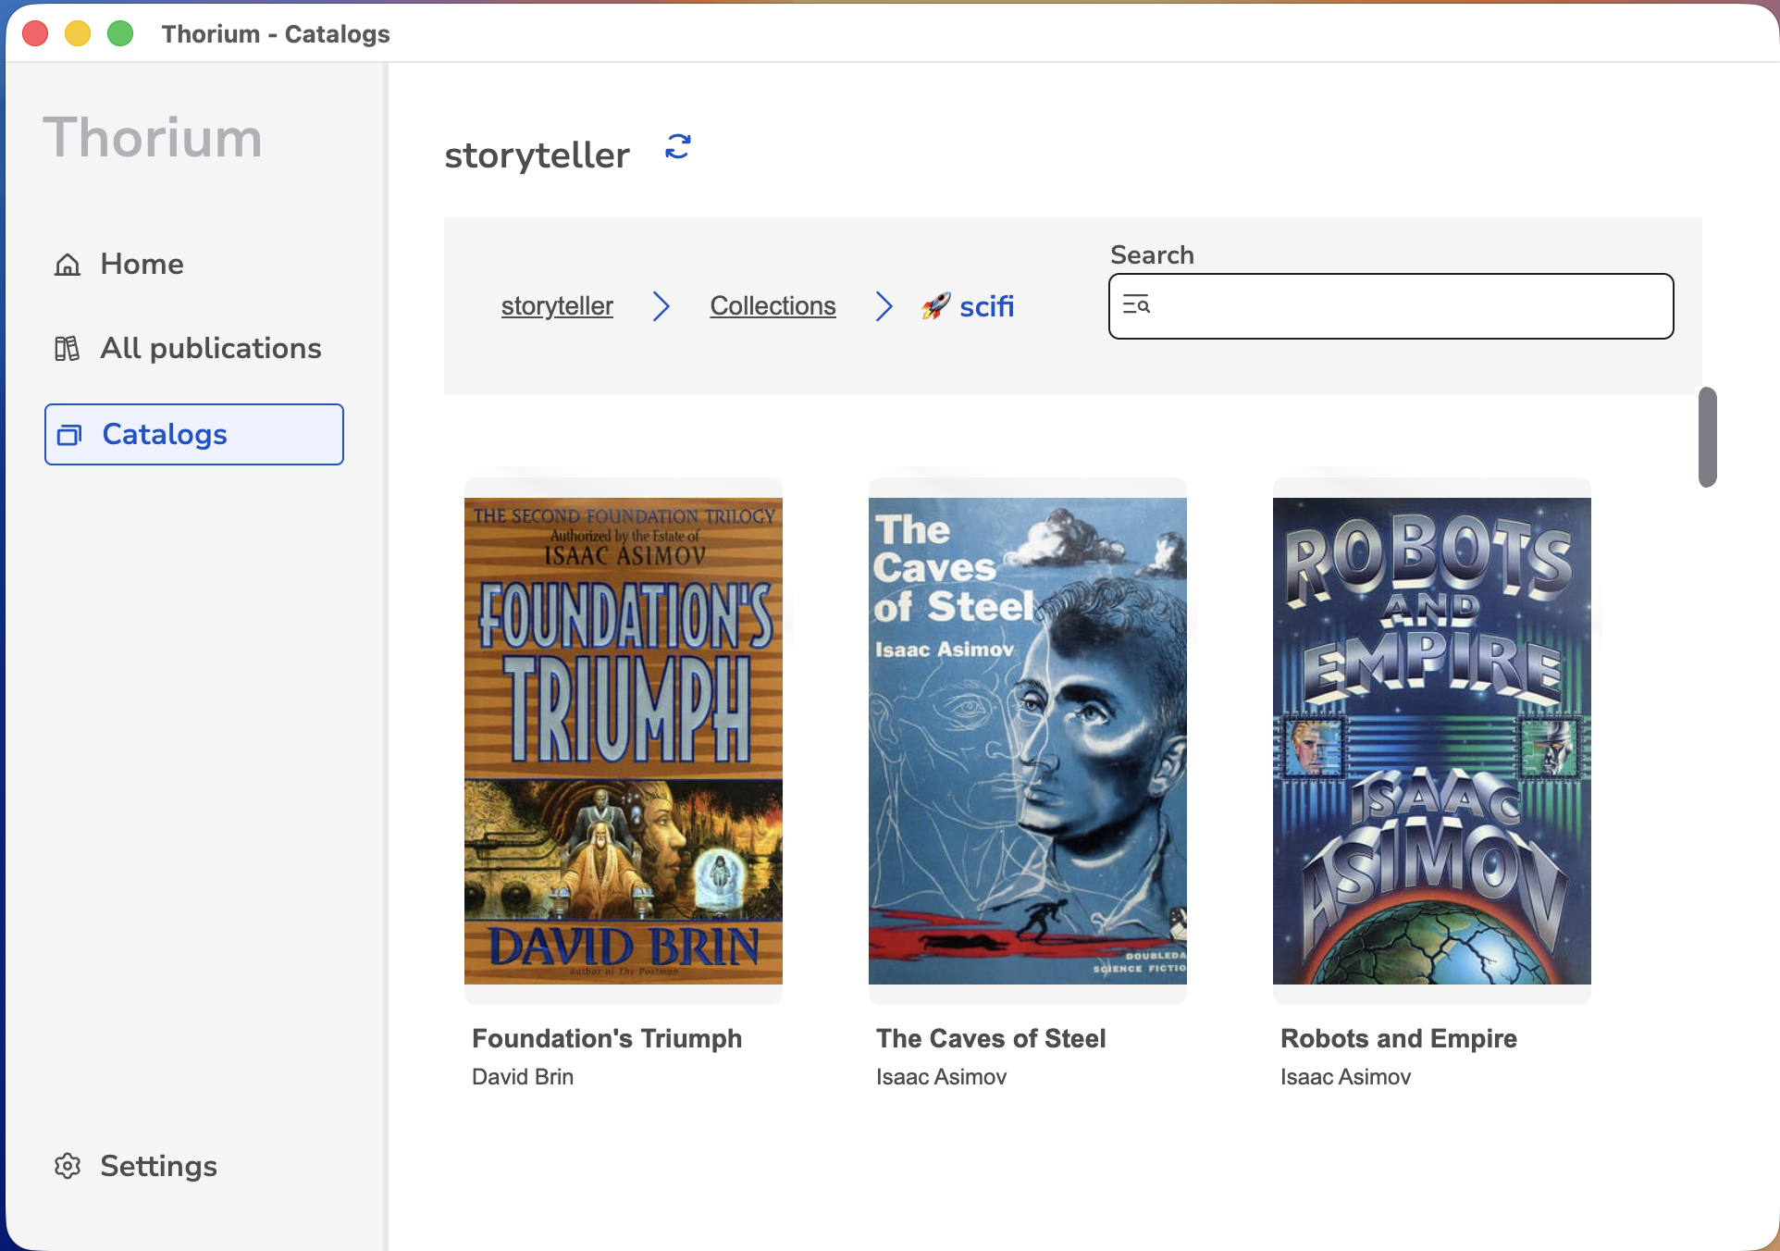Open Foundation's Triumph title link
This screenshot has width=1780, height=1251.
607,1038
